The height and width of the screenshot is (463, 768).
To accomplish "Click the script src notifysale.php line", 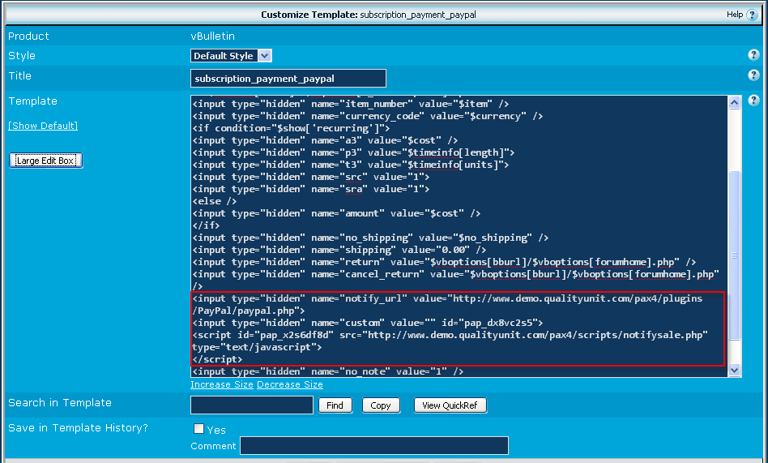I will pos(450,341).
